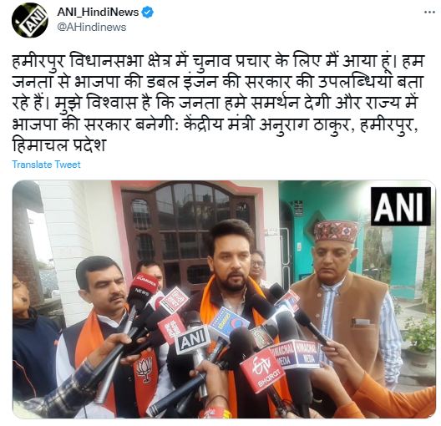Click the Hindi tweet text body
Viewport: 441px width, 426px height.
point(218,103)
